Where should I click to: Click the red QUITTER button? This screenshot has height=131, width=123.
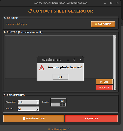coord(91,118)
